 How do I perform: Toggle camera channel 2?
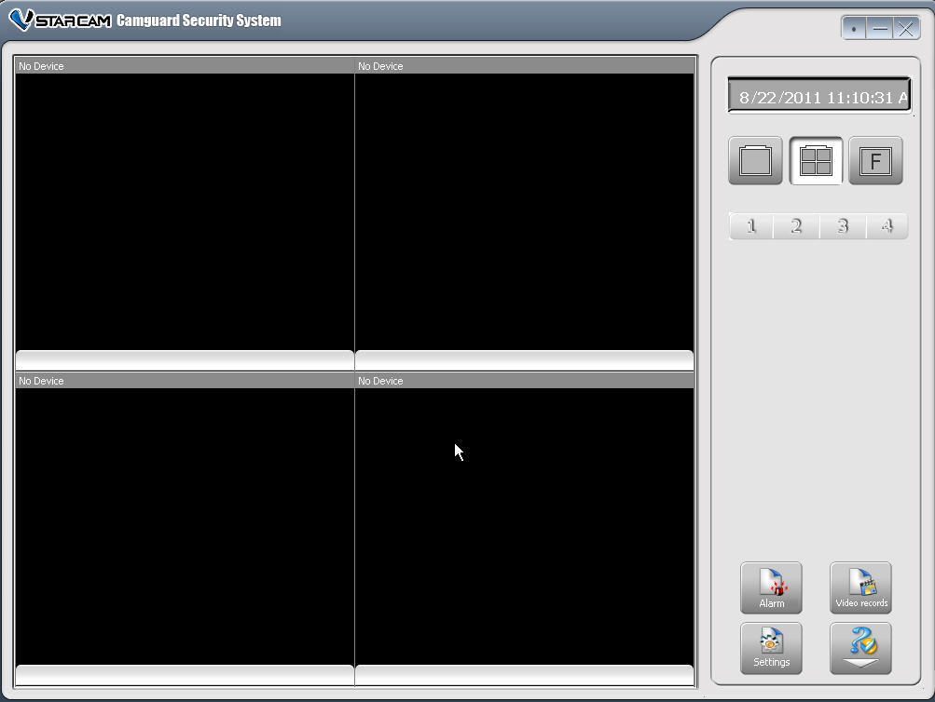[x=795, y=225]
